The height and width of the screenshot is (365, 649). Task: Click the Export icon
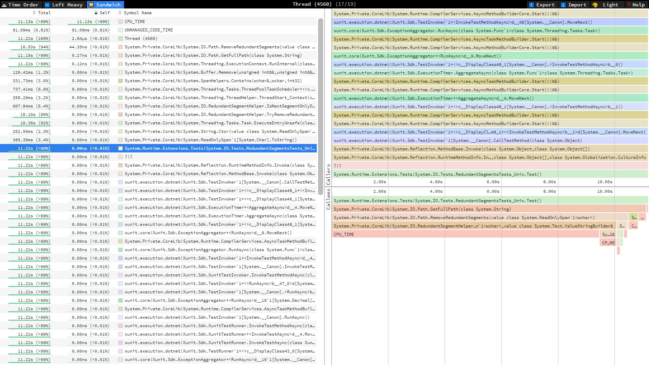[531, 5]
